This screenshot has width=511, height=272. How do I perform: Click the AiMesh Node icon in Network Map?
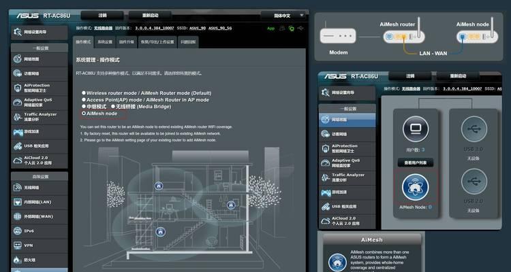415,187
